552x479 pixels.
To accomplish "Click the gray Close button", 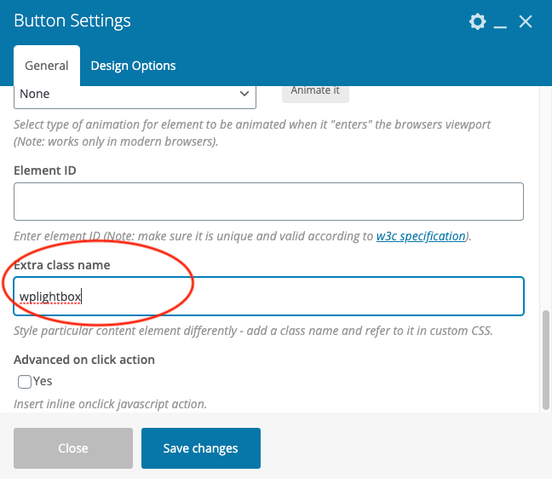I will point(73,448).
